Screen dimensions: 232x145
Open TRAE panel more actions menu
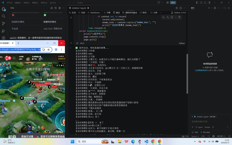point(64,8)
